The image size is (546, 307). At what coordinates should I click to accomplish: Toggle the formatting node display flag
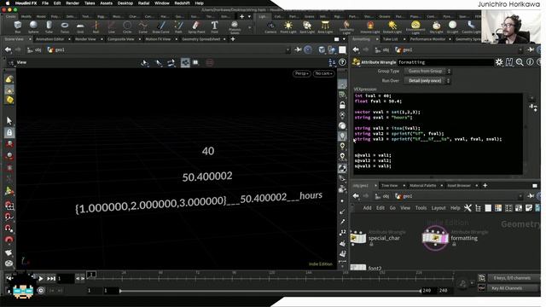pos(444,238)
